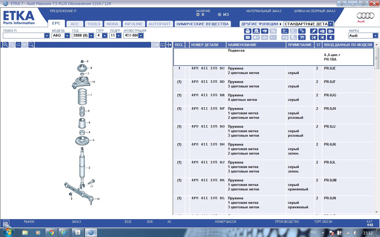
Task: Click the parts list scrollbar down arrow
Action: click(377, 212)
